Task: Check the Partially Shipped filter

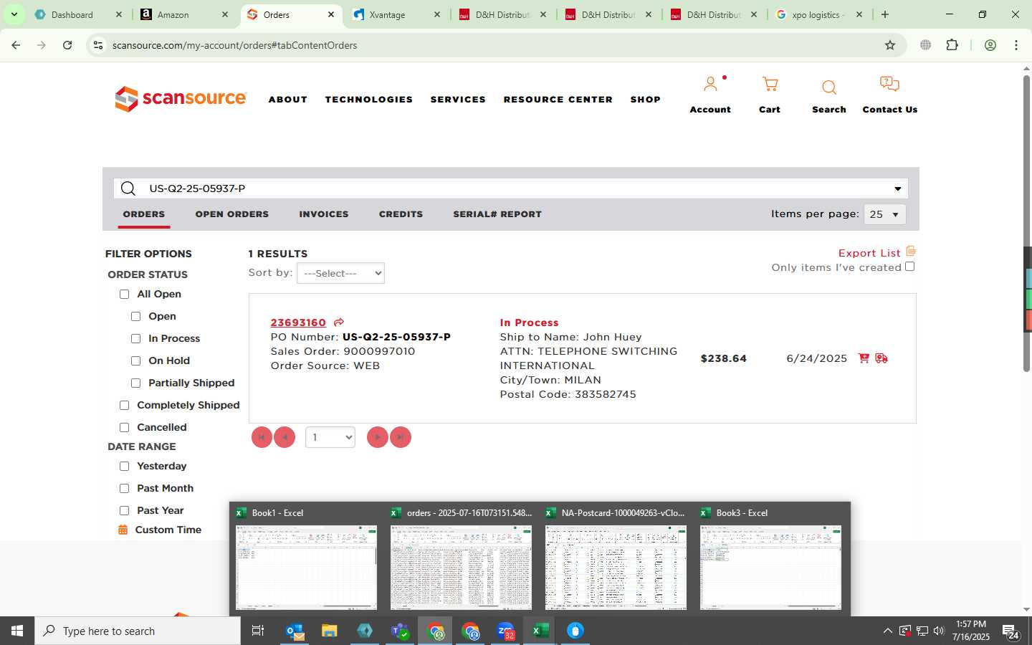Action: [135, 383]
